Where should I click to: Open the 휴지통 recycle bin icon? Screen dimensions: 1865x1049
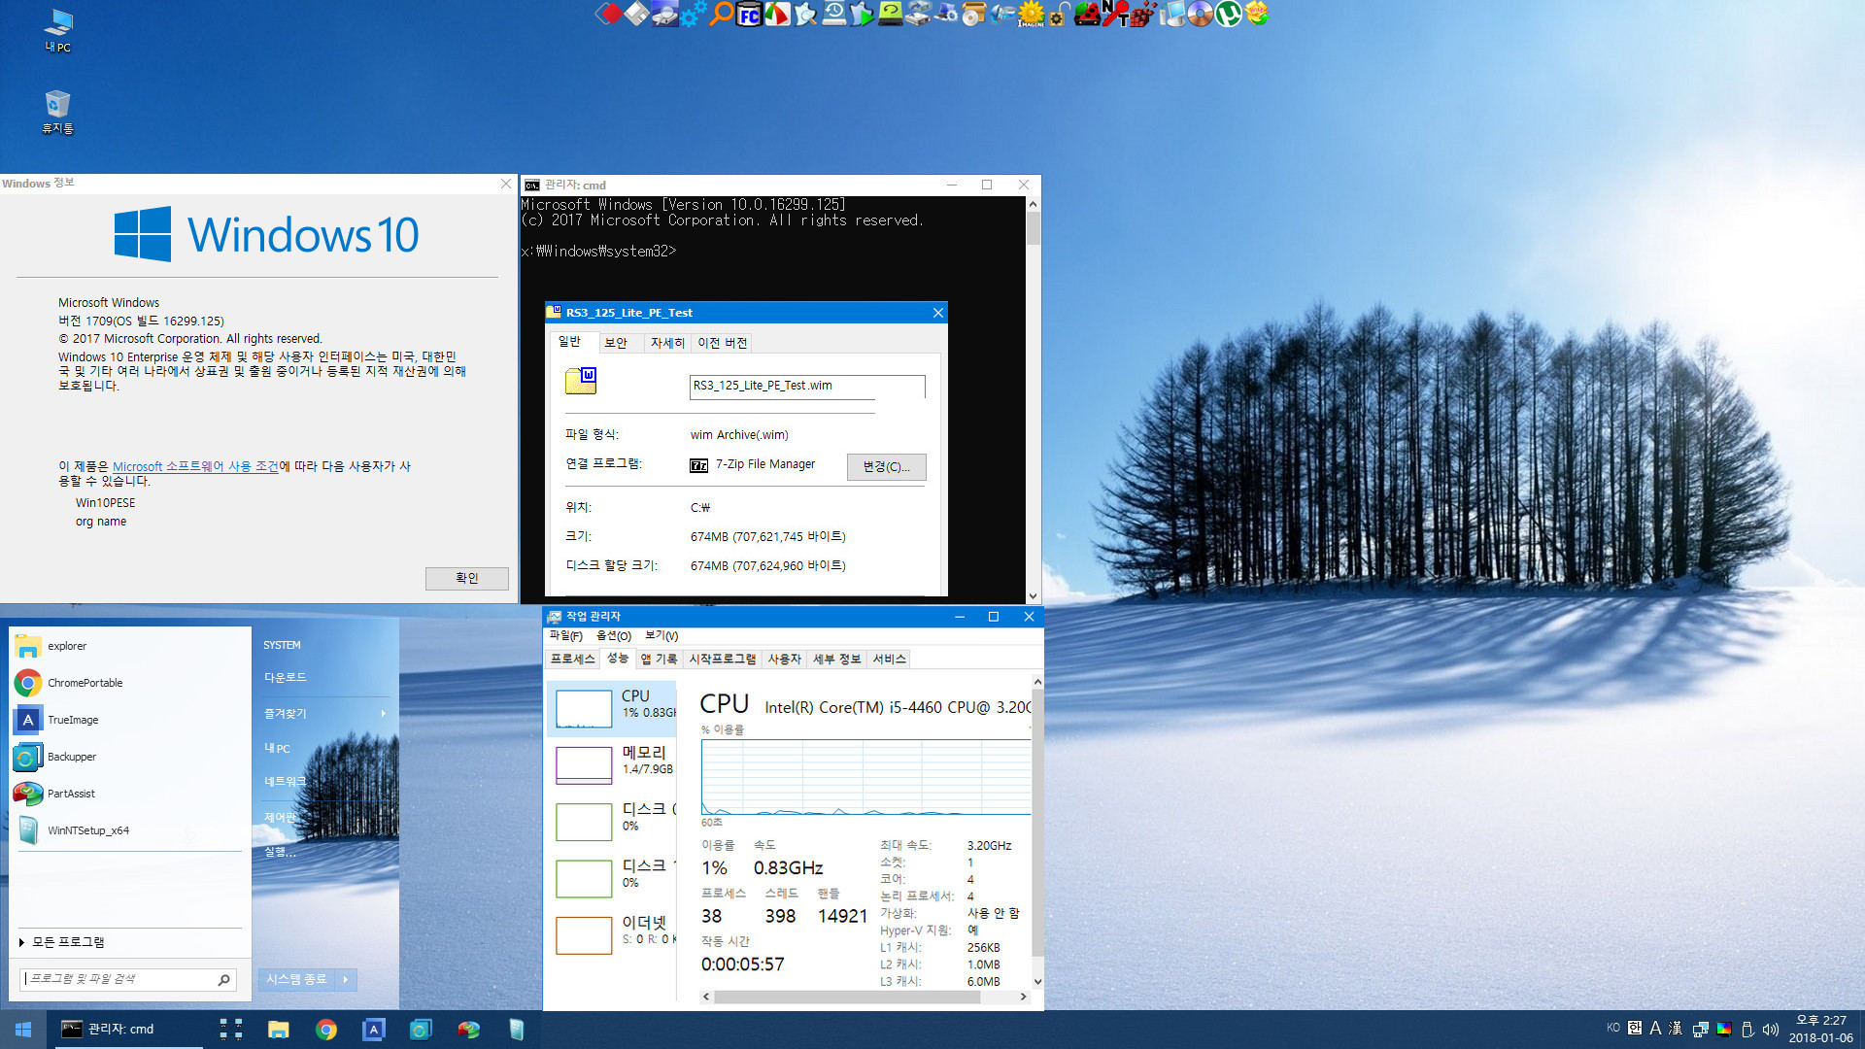tap(58, 113)
